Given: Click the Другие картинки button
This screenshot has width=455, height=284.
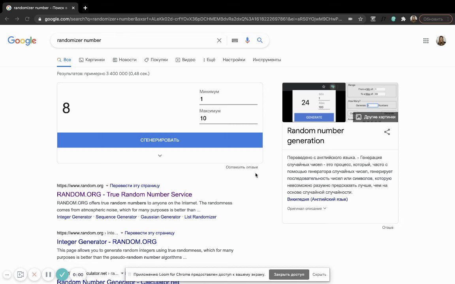Looking at the screenshot, I should (x=376, y=117).
